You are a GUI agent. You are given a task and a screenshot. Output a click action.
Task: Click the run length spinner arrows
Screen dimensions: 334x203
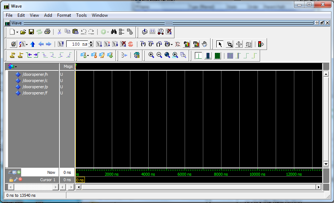[x=91, y=44]
